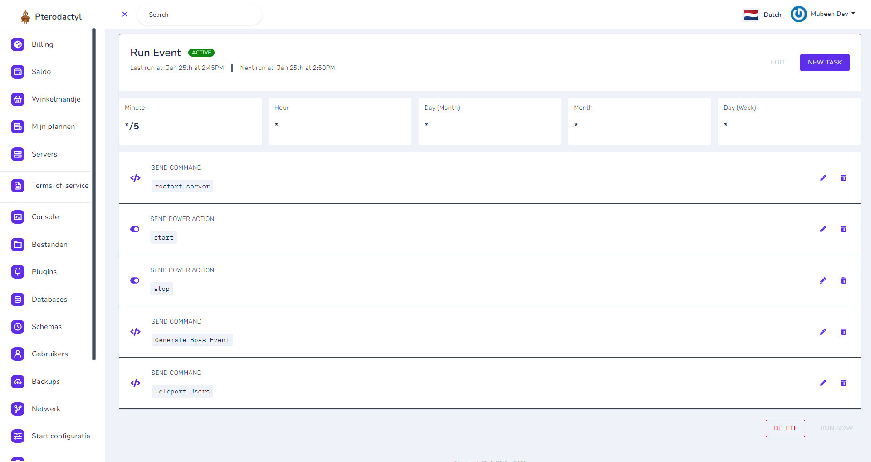
Task: Click the user avatar power icon
Action: click(798, 14)
